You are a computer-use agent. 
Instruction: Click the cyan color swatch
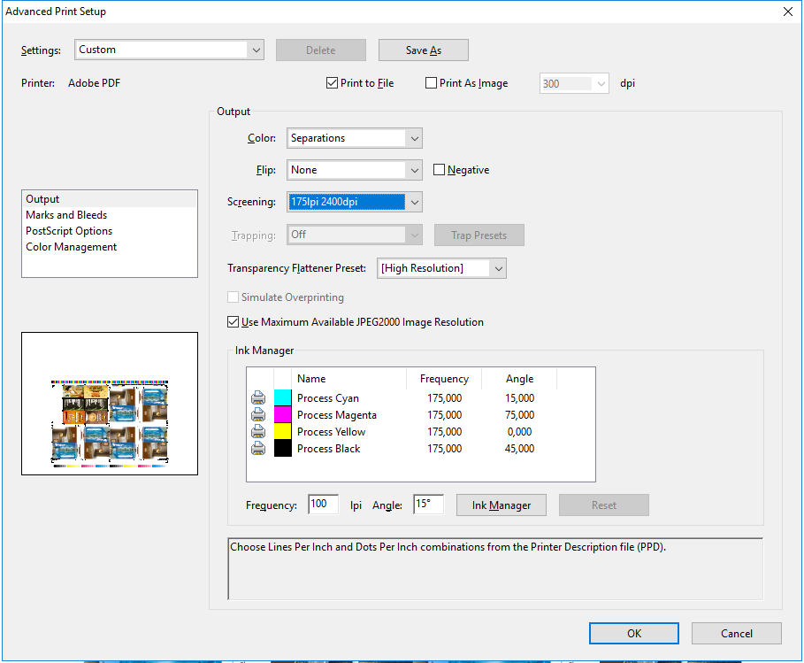(283, 398)
